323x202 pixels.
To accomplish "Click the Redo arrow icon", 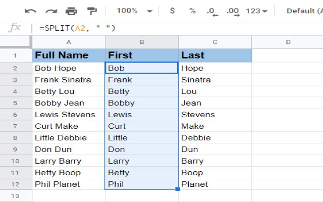I will pos(51,11).
